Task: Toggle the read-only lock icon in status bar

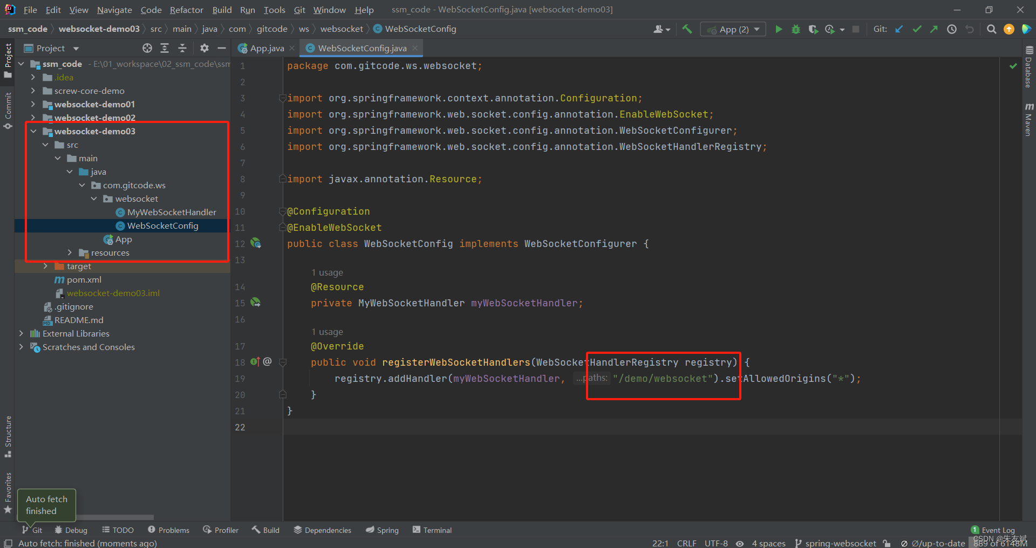Action: (887, 543)
